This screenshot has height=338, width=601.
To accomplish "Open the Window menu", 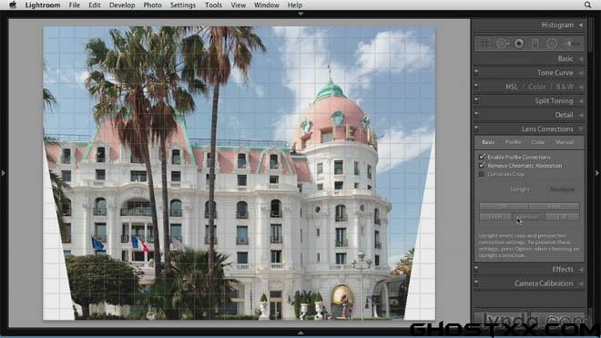I will coord(267,5).
